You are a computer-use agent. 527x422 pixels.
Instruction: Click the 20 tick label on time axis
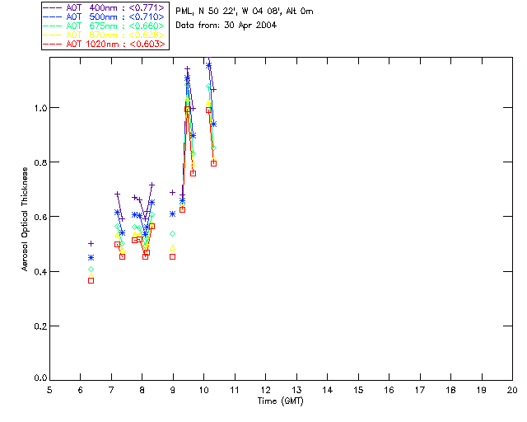pyautogui.click(x=512, y=390)
